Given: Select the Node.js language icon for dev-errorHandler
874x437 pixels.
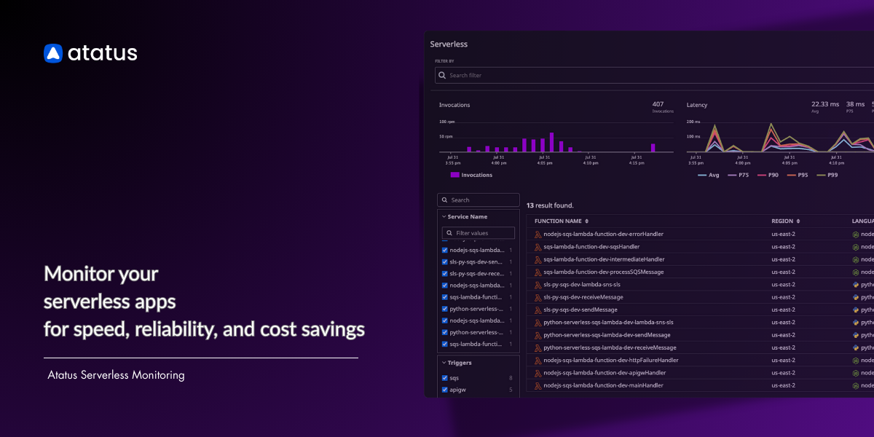Looking at the screenshot, I should click(x=855, y=235).
